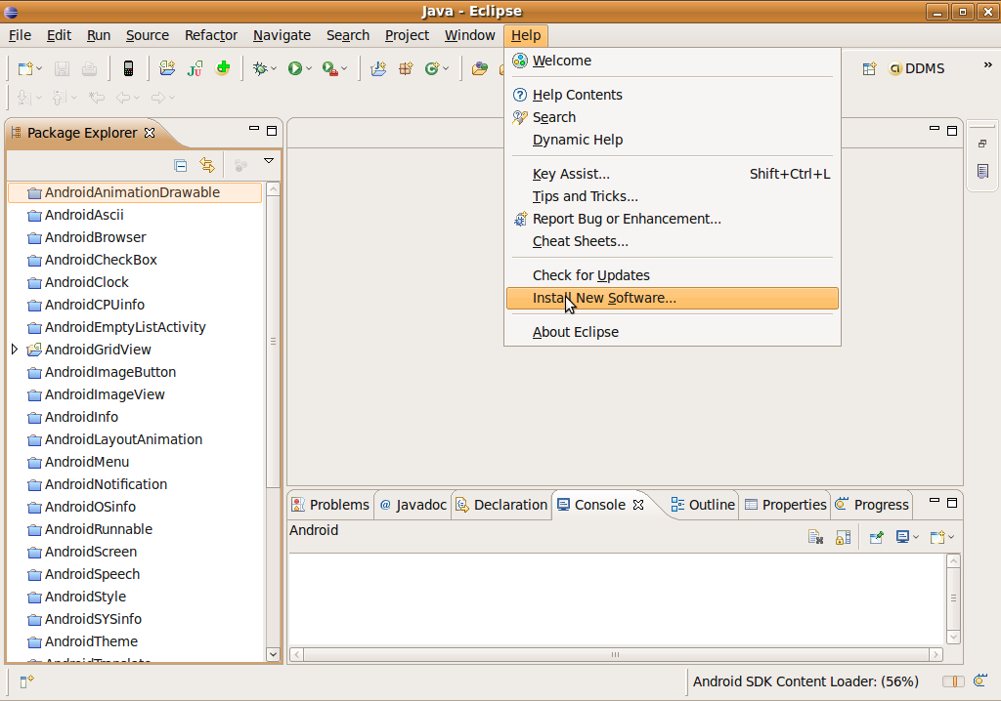Toggle Scroll Lock in Console toolbar
This screenshot has height=701, width=1001.
843,537
